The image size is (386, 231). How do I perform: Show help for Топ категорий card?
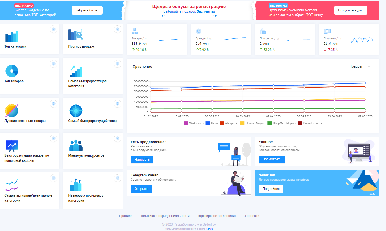click(54, 29)
